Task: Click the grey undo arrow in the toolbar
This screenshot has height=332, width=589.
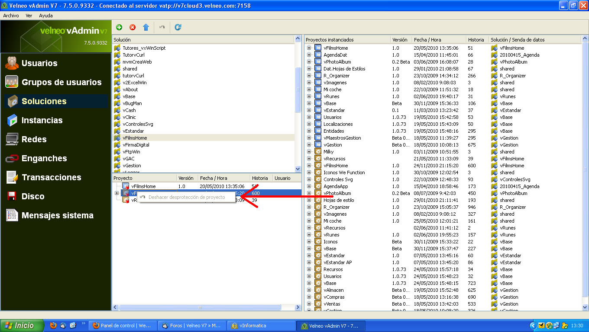Action: point(162,27)
